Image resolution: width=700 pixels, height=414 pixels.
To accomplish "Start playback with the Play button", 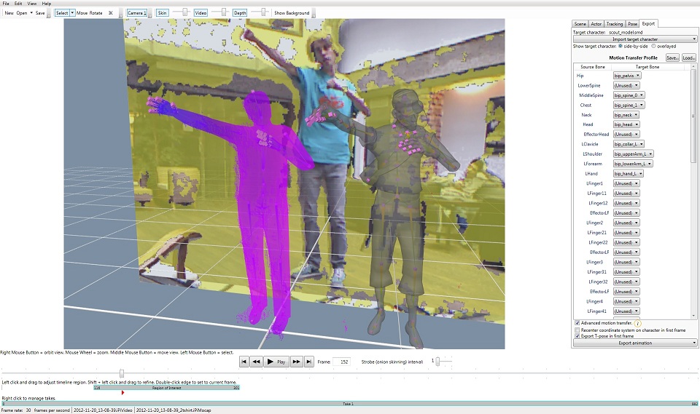I will click(276, 362).
